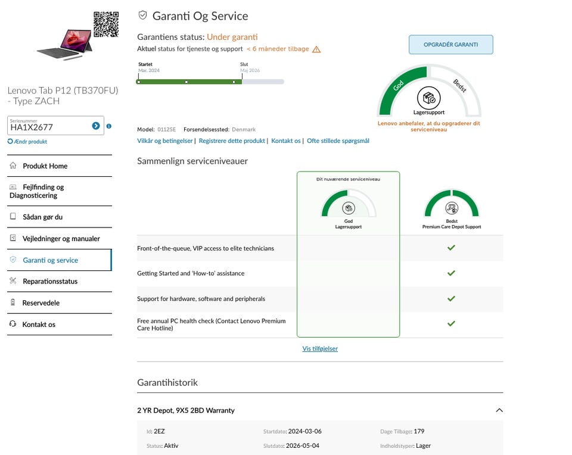Click the warranty warning triangle icon
Image resolution: width=572 pixels, height=455 pixels.
point(316,49)
